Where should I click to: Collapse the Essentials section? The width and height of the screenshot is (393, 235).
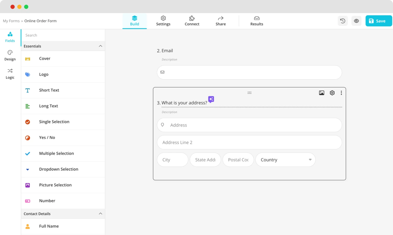coord(100,46)
